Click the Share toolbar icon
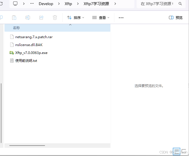 coord(41,18)
